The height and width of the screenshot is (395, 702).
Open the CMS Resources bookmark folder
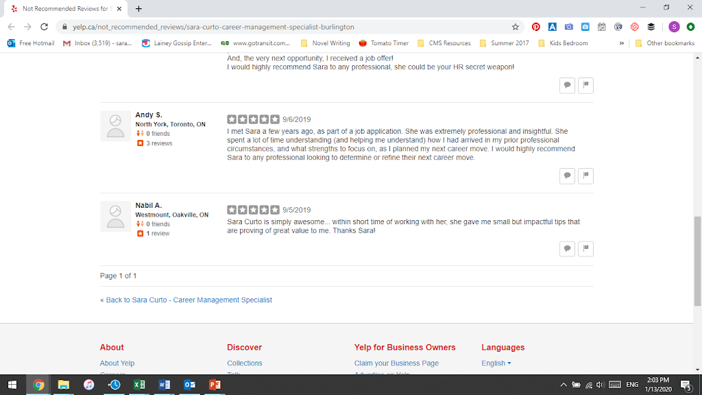click(x=444, y=43)
